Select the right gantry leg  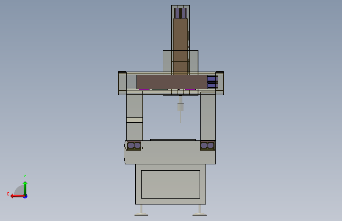tap(208, 116)
